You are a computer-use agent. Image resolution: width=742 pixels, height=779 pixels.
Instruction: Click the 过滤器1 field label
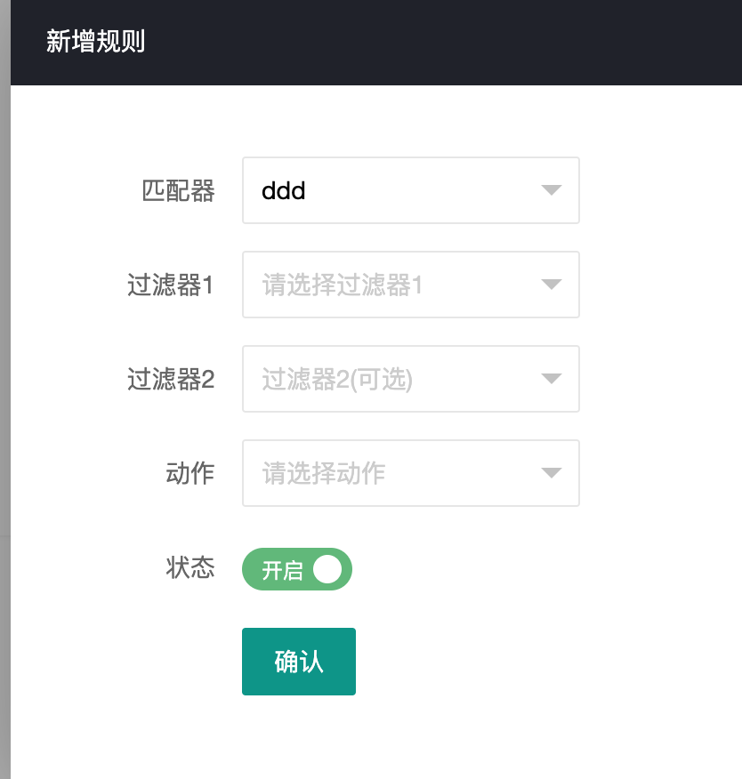[170, 284]
